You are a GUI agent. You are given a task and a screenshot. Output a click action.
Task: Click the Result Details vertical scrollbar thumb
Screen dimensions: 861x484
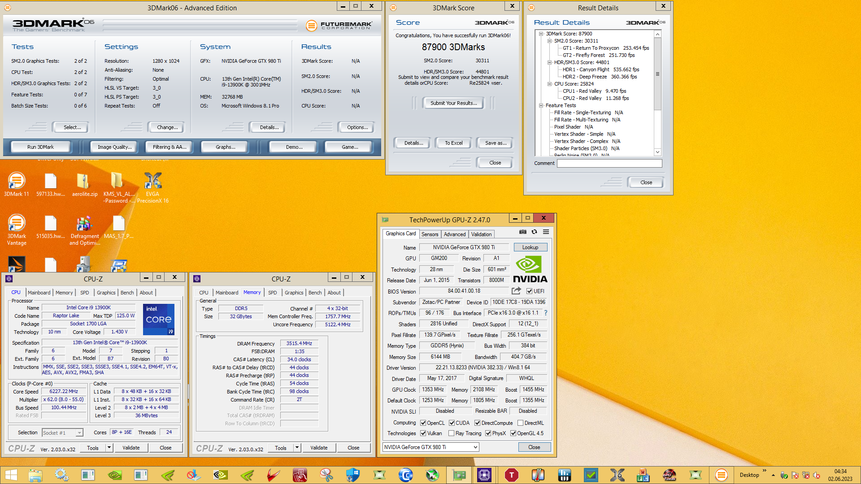tap(657, 74)
